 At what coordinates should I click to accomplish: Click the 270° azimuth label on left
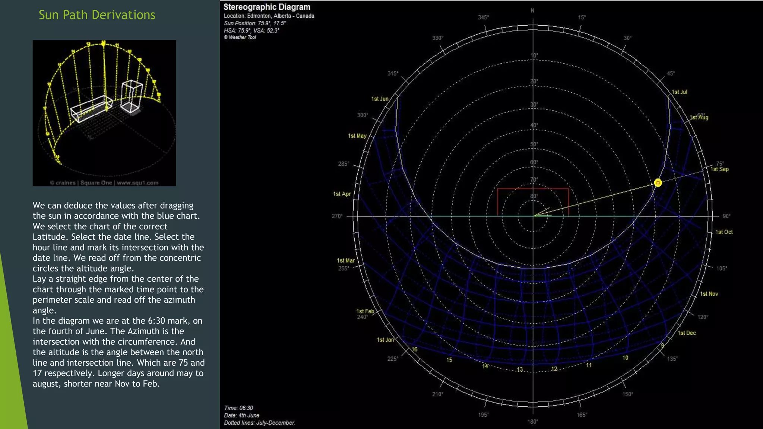point(337,216)
